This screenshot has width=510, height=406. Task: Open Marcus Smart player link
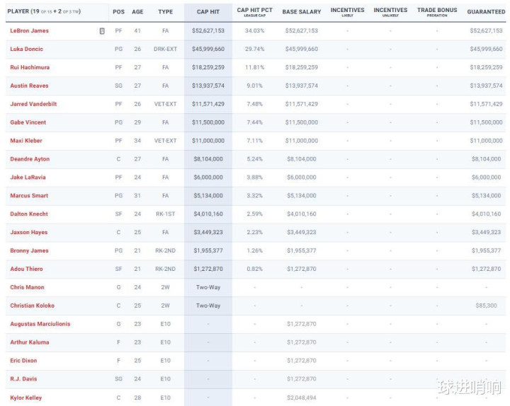[28, 196]
